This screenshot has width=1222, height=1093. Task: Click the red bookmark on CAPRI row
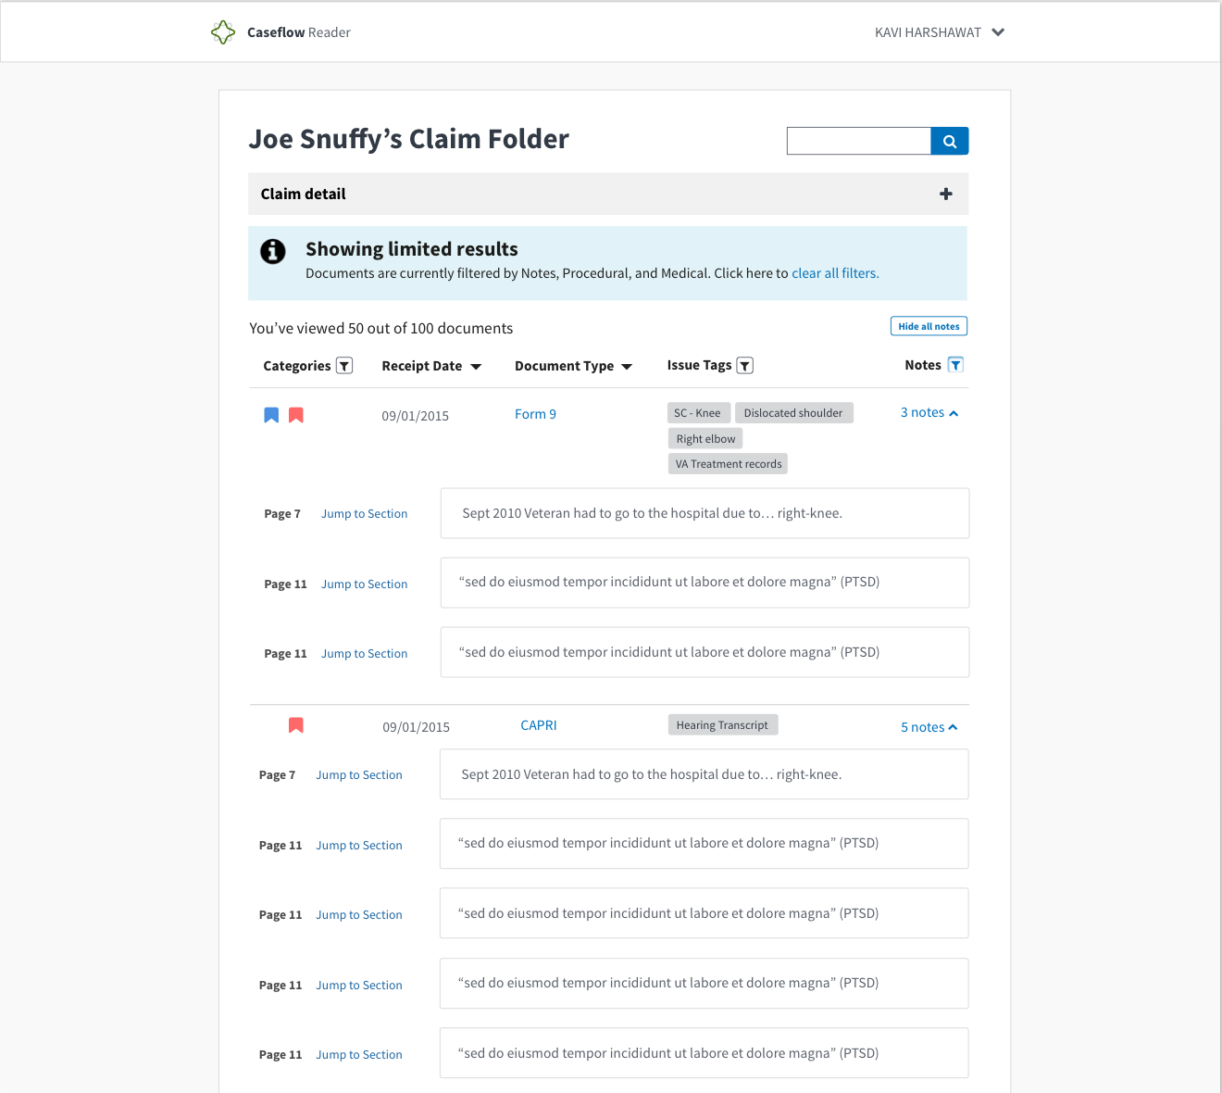296,725
